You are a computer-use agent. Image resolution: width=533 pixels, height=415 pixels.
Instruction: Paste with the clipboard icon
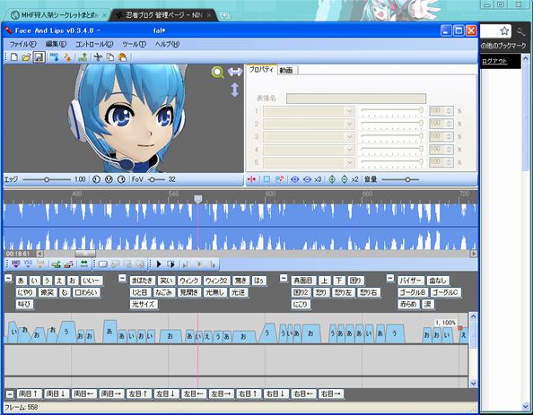coord(122,57)
